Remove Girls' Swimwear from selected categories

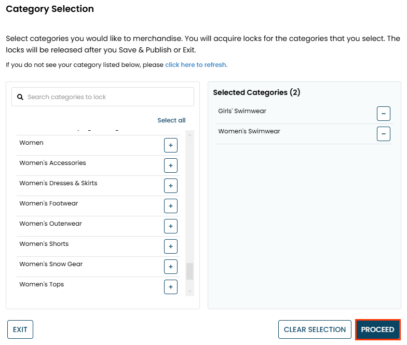coord(383,114)
